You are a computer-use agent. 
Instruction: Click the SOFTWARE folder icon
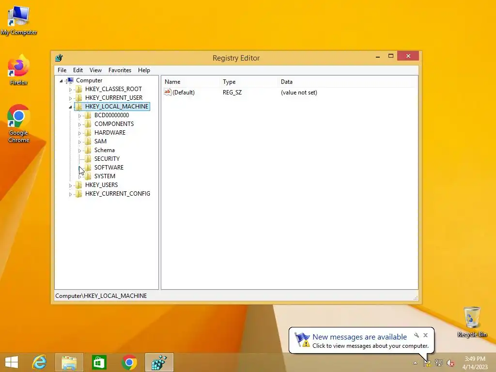click(x=88, y=167)
